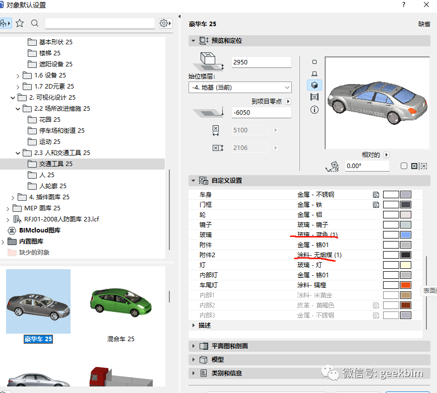Viewport: 437px width, 393px height.
Task: Open the dialog help question mark
Action: click(404, 5)
